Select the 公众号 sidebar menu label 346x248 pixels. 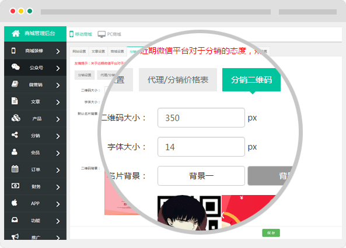36,68
